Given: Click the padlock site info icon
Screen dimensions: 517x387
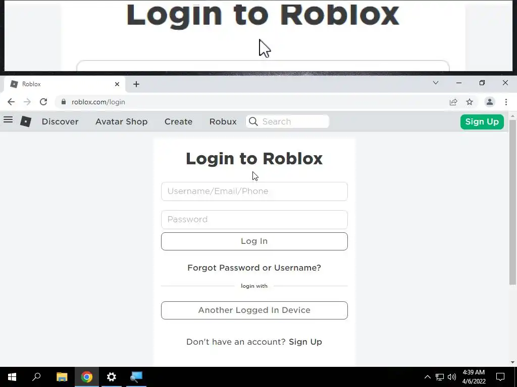Looking at the screenshot, I should click(x=64, y=102).
